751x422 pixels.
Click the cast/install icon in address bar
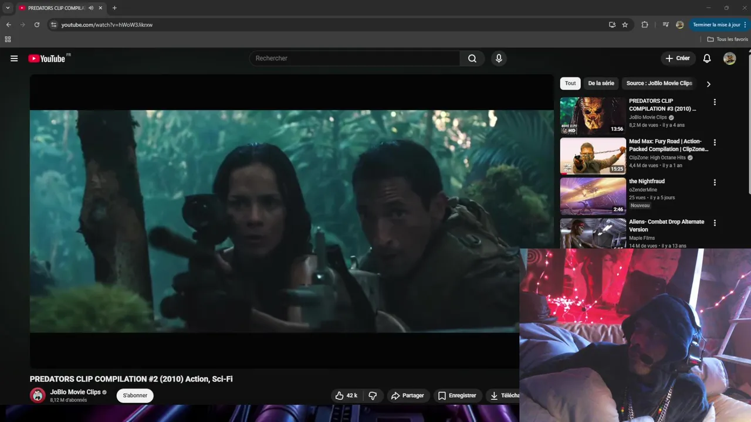pyautogui.click(x=612, y=25)
